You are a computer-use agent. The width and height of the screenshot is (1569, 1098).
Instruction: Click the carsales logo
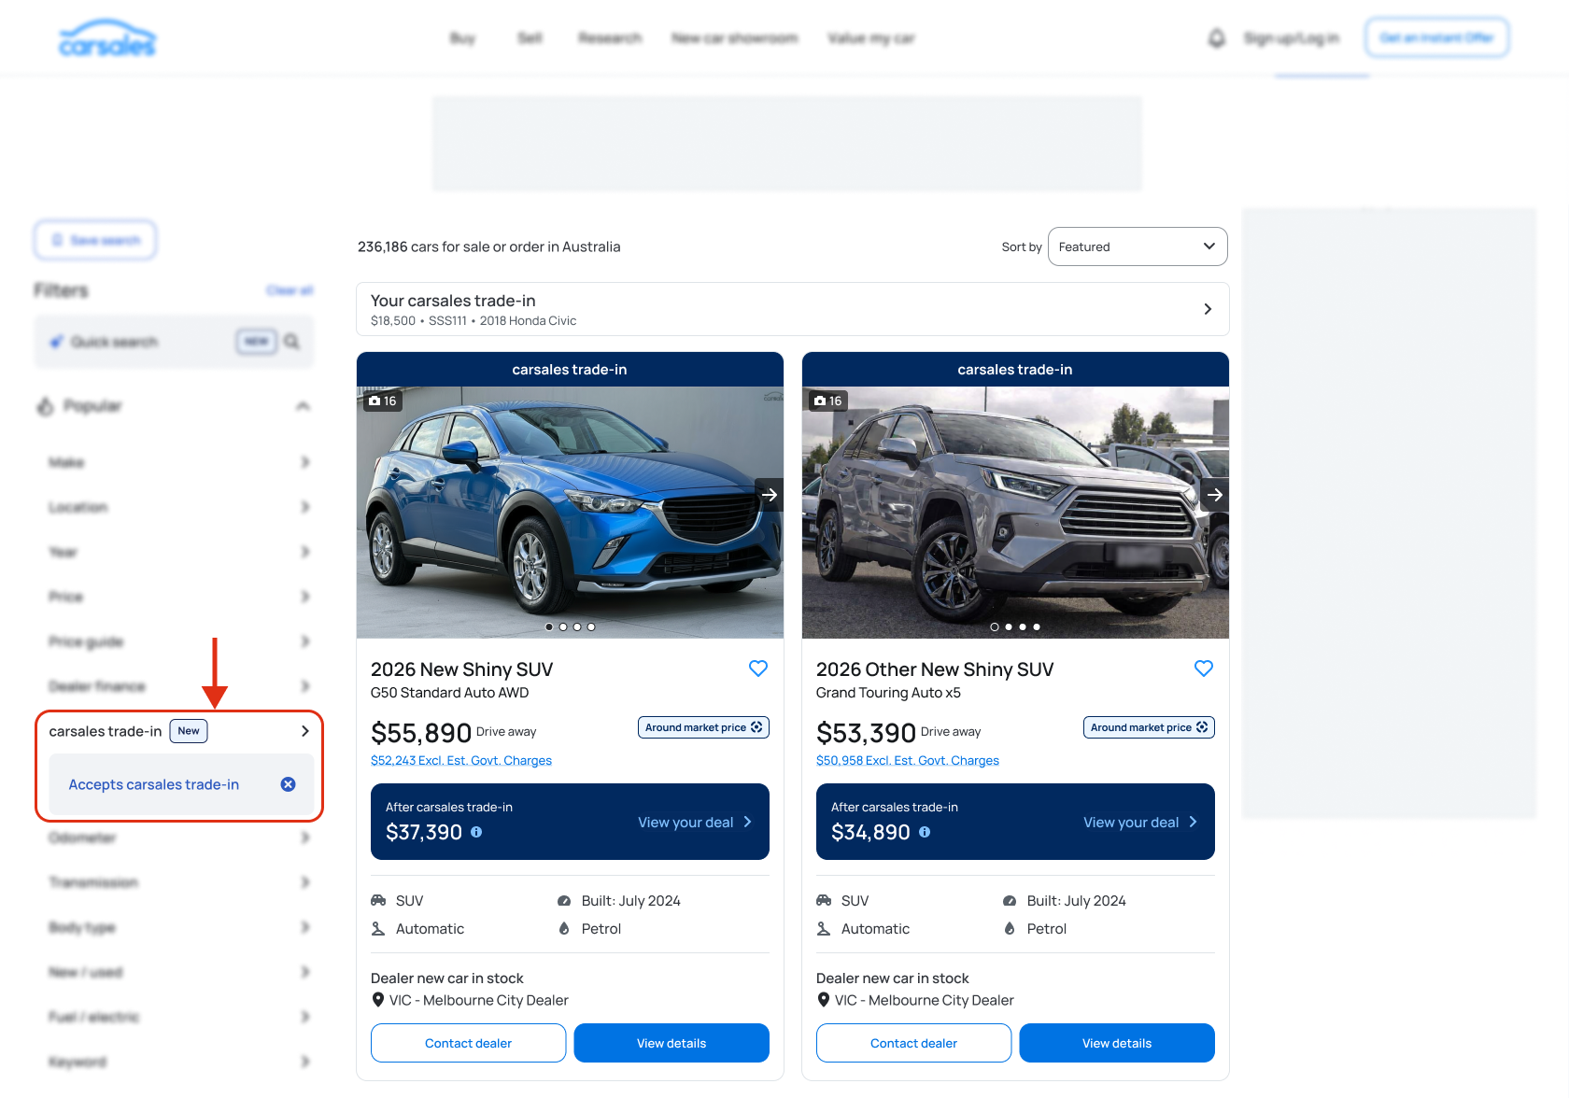click(x=107, y=38)
